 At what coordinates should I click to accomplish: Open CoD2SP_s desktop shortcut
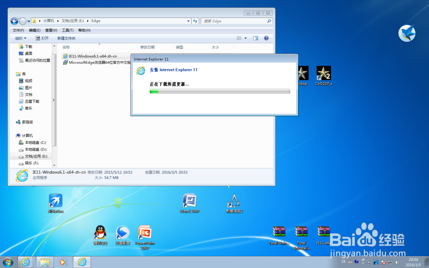click(x=323, y=76)
